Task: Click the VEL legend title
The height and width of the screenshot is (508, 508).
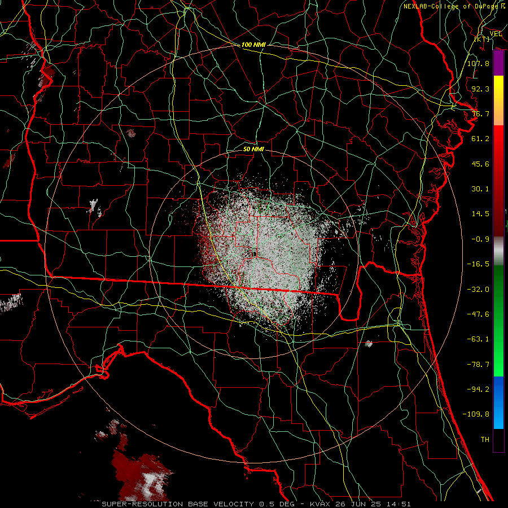Action: coord(496,34)
